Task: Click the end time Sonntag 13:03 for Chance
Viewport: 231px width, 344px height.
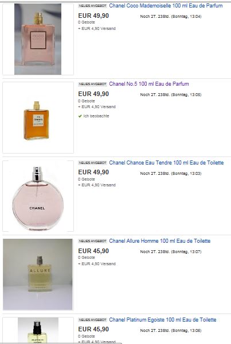Action: coord(186,174)
